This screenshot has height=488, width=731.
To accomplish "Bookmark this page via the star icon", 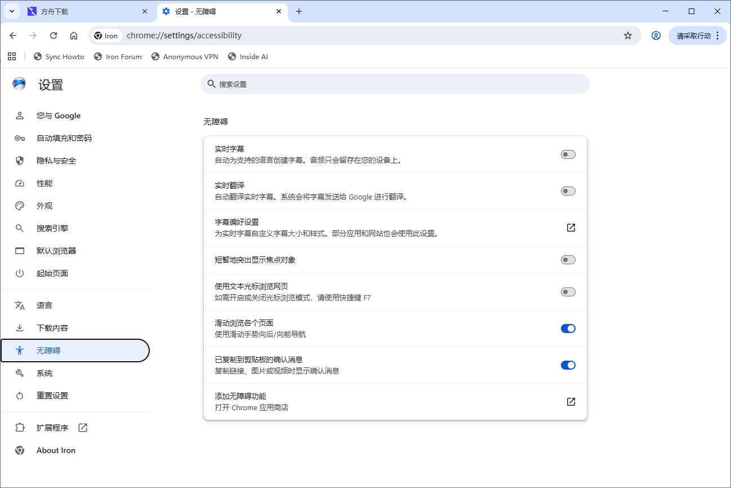I will pyautogui.click(x=627, y=35).
